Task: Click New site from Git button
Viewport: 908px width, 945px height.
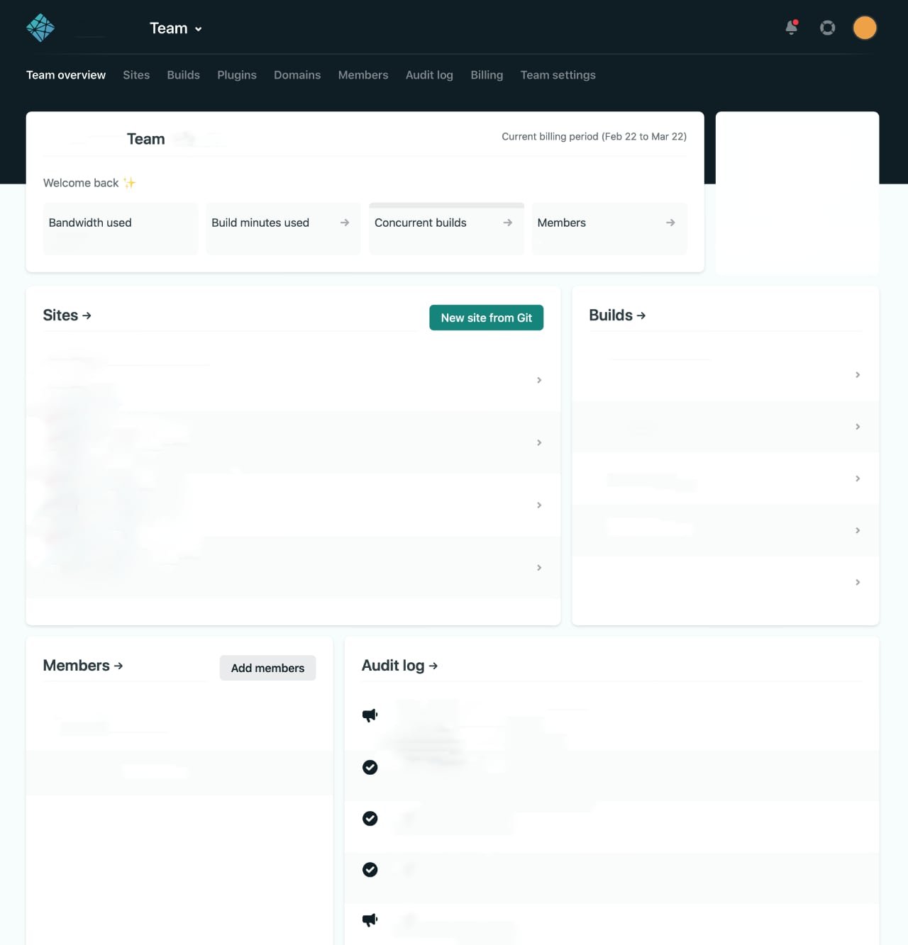Action: [486, 318]
